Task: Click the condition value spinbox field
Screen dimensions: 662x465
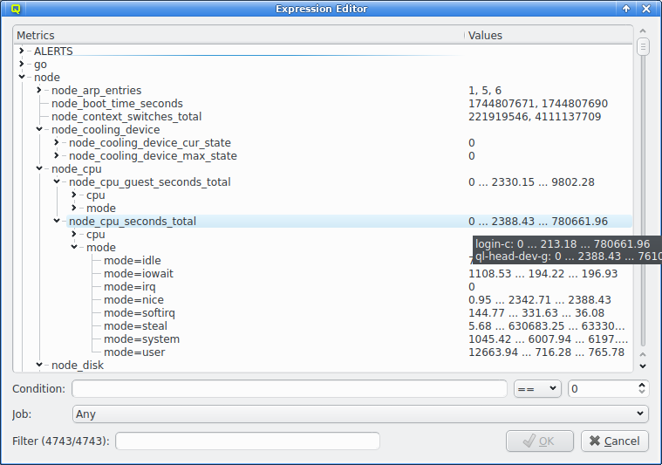Action: 603,388
